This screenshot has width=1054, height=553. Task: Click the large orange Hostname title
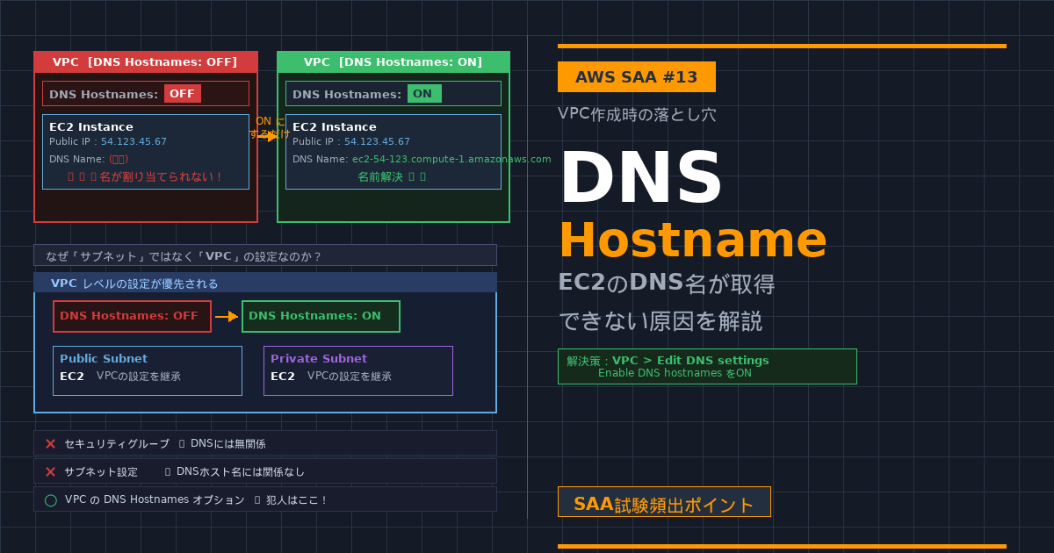coord(692,241)
